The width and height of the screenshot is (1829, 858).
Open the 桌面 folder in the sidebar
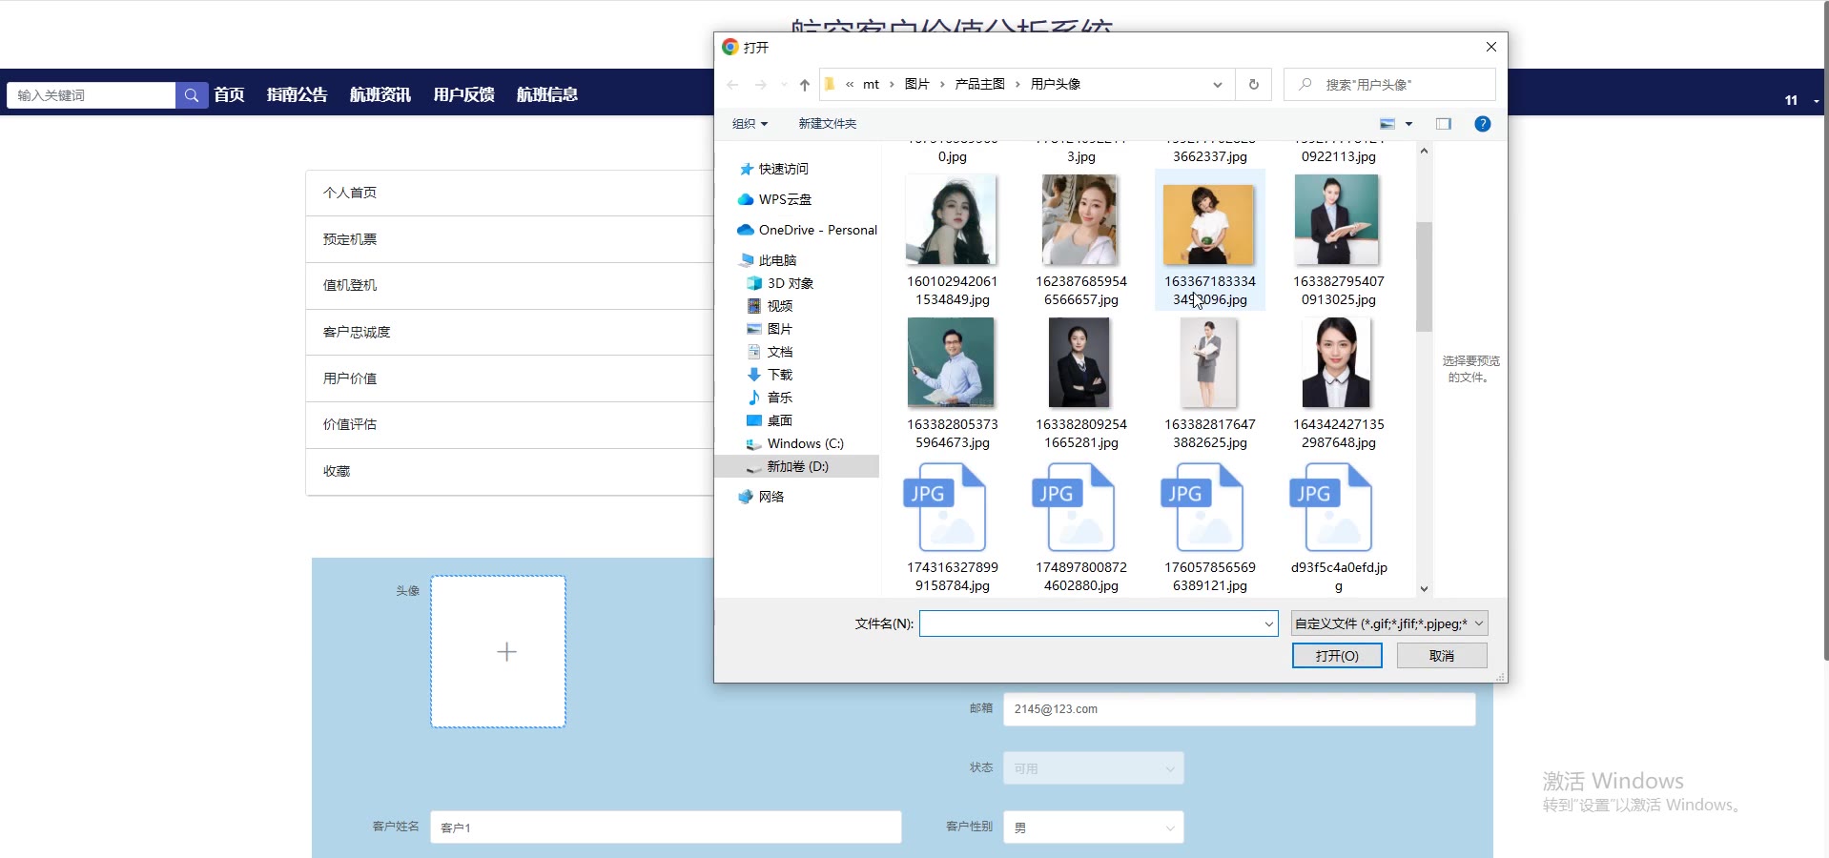pyautogui.click(x=771, y=420)
